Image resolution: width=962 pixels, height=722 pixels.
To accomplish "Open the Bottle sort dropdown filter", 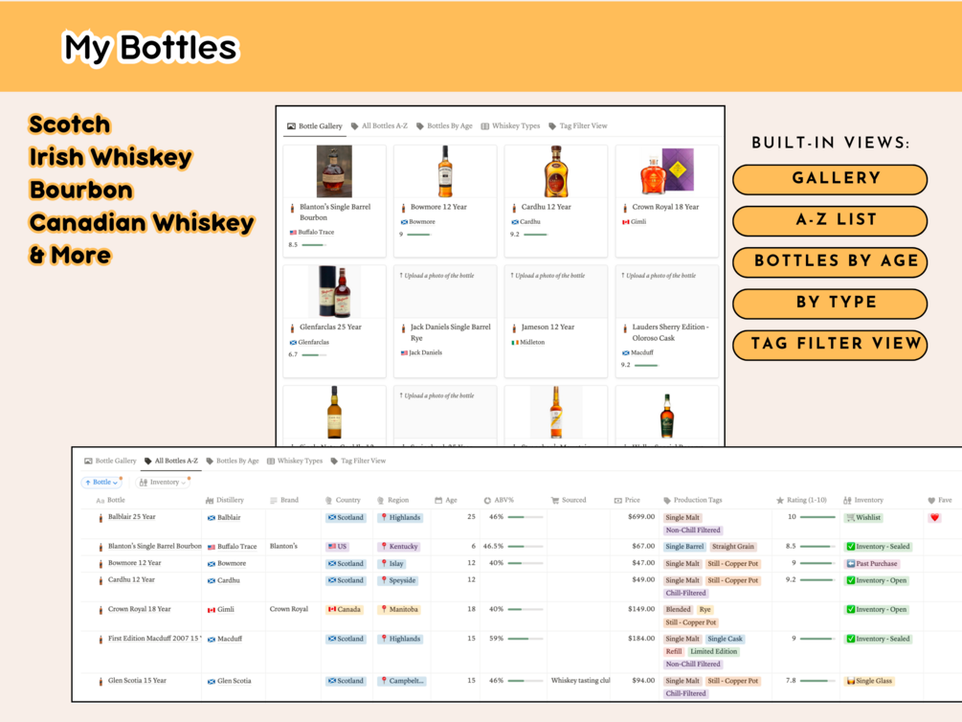I will [x=101, y=482].
